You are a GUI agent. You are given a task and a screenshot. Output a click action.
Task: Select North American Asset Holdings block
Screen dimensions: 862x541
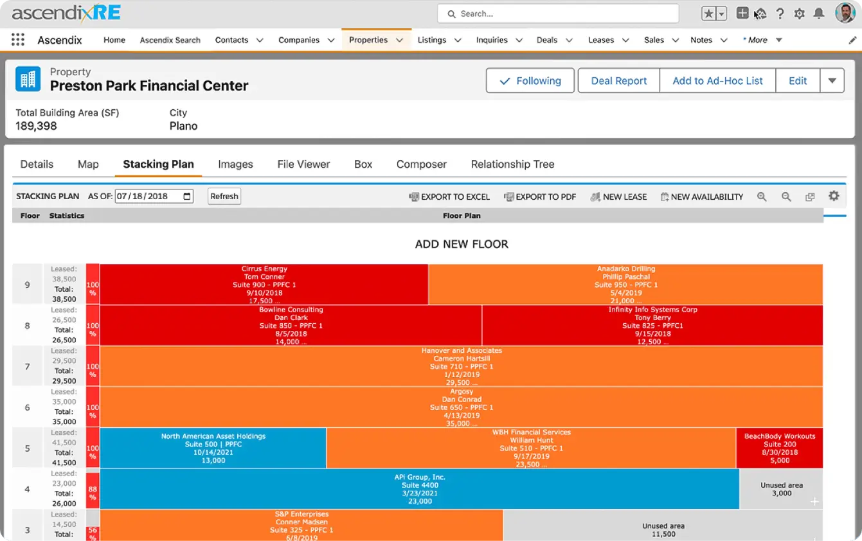tap(213, 448)
